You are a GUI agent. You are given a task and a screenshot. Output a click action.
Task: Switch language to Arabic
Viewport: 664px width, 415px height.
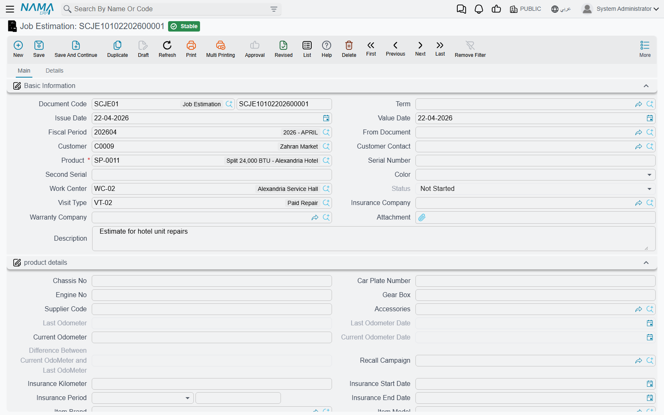[x=561, y=9]
